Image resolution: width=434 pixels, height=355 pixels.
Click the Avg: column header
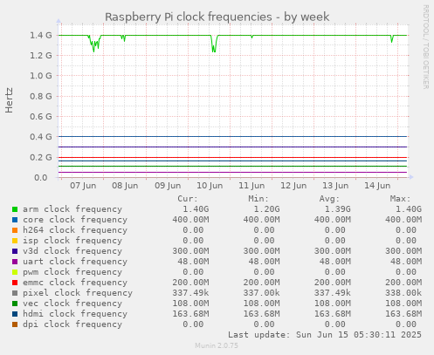[329, 199]
